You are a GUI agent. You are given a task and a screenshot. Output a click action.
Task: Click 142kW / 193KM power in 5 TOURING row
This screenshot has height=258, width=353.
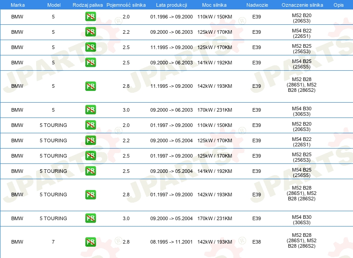click(215, 195)
